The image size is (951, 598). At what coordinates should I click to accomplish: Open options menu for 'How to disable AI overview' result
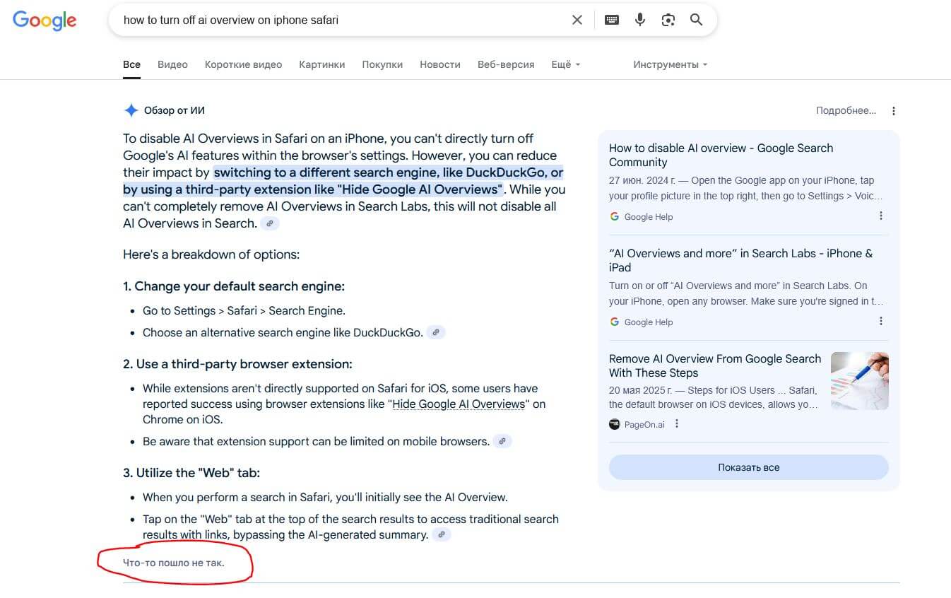pyautogui.click(x=881, y=216)
